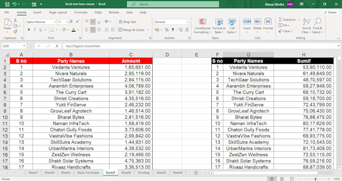The image size is (342, 181).
Task: Click the Orientation text angle icon
Action: point(107,22)
